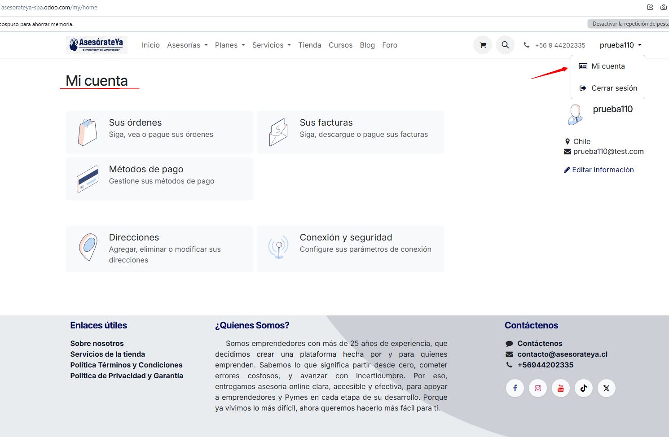Open Conexión y seguridad settings card

(x=350, y=249)
